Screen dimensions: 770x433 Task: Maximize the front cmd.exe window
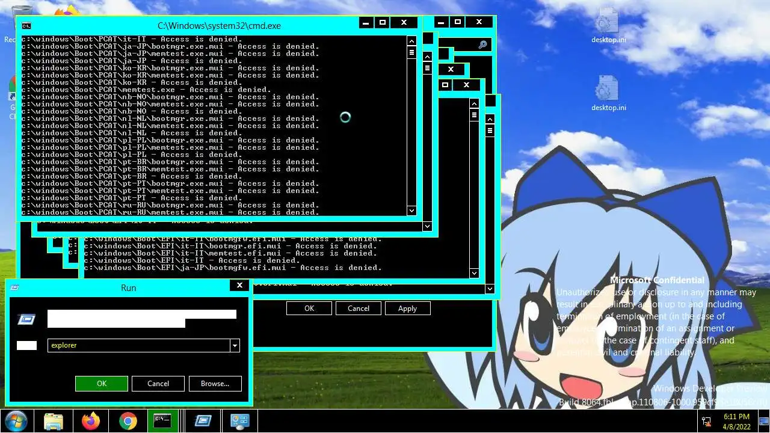(383, 23)
